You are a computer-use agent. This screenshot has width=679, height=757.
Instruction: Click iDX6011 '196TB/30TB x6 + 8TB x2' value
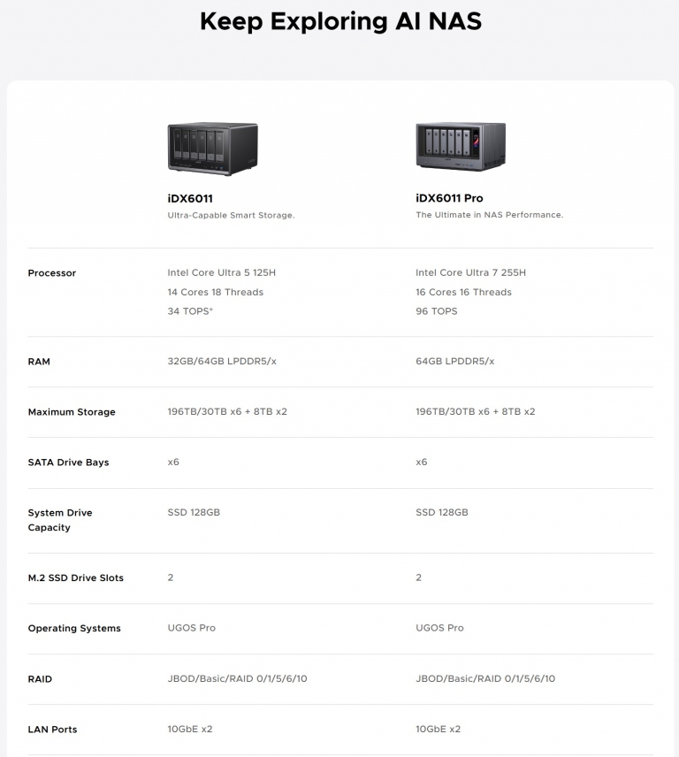pos(227,411)
